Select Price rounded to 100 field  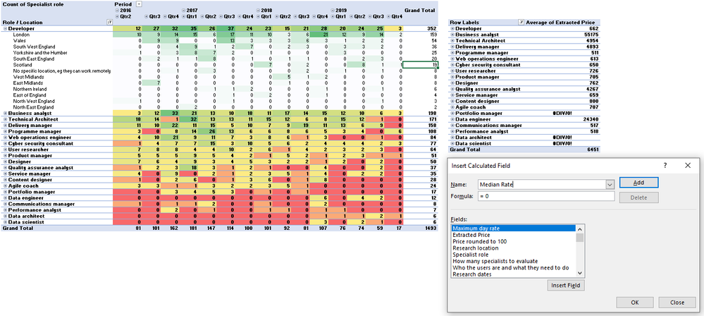513,241
